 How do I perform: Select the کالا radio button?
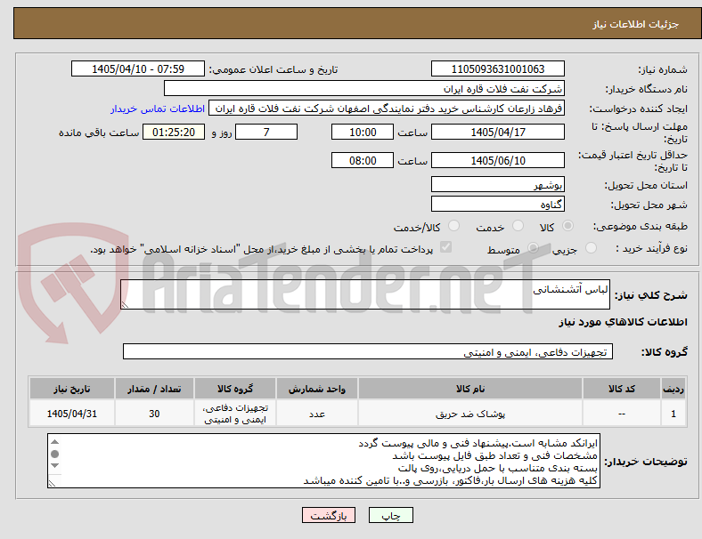567,226
